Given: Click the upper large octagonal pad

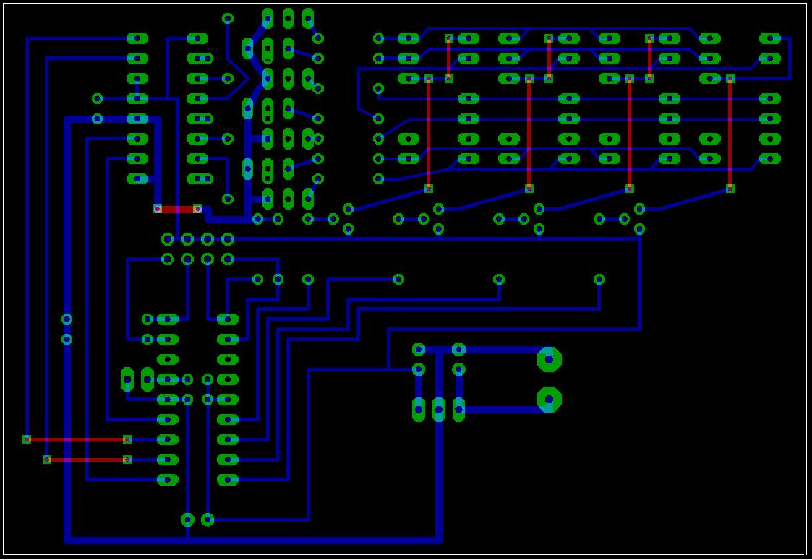Looking at the screenshot, I should click(x=549, y=359).
